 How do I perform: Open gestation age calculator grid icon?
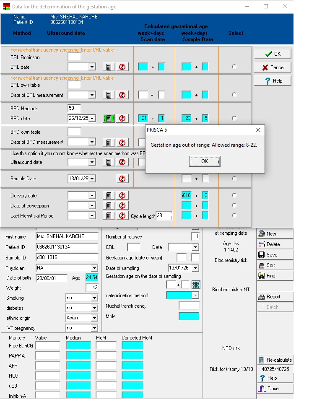coord(196,285)
